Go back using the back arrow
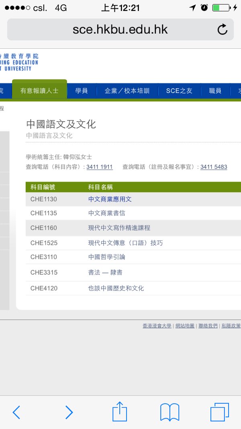 tap(16, 412)
